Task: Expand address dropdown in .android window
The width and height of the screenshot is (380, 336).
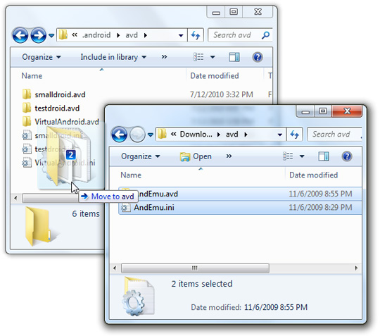Action: 181,35
